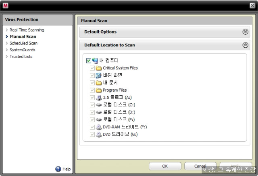The height and width of the screenshot is (176, 258).
Task: Click the 로컬 디스크 (D:) drive icon
Action: tap(99, 112)
